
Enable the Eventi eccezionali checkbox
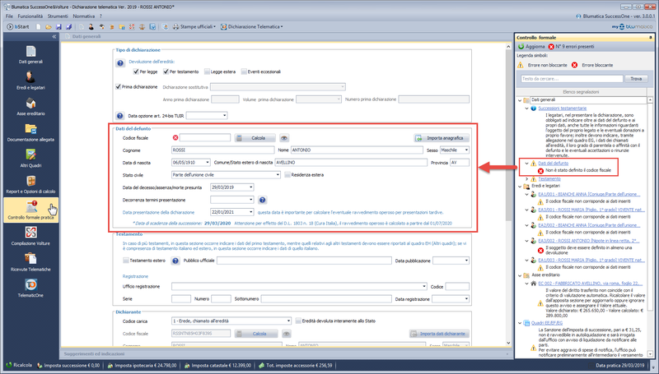[244, 72]
